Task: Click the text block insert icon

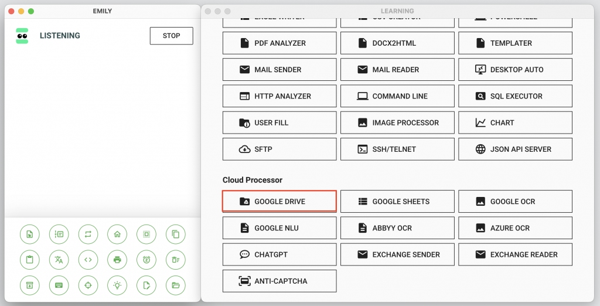Action: [x=59, y=234]
